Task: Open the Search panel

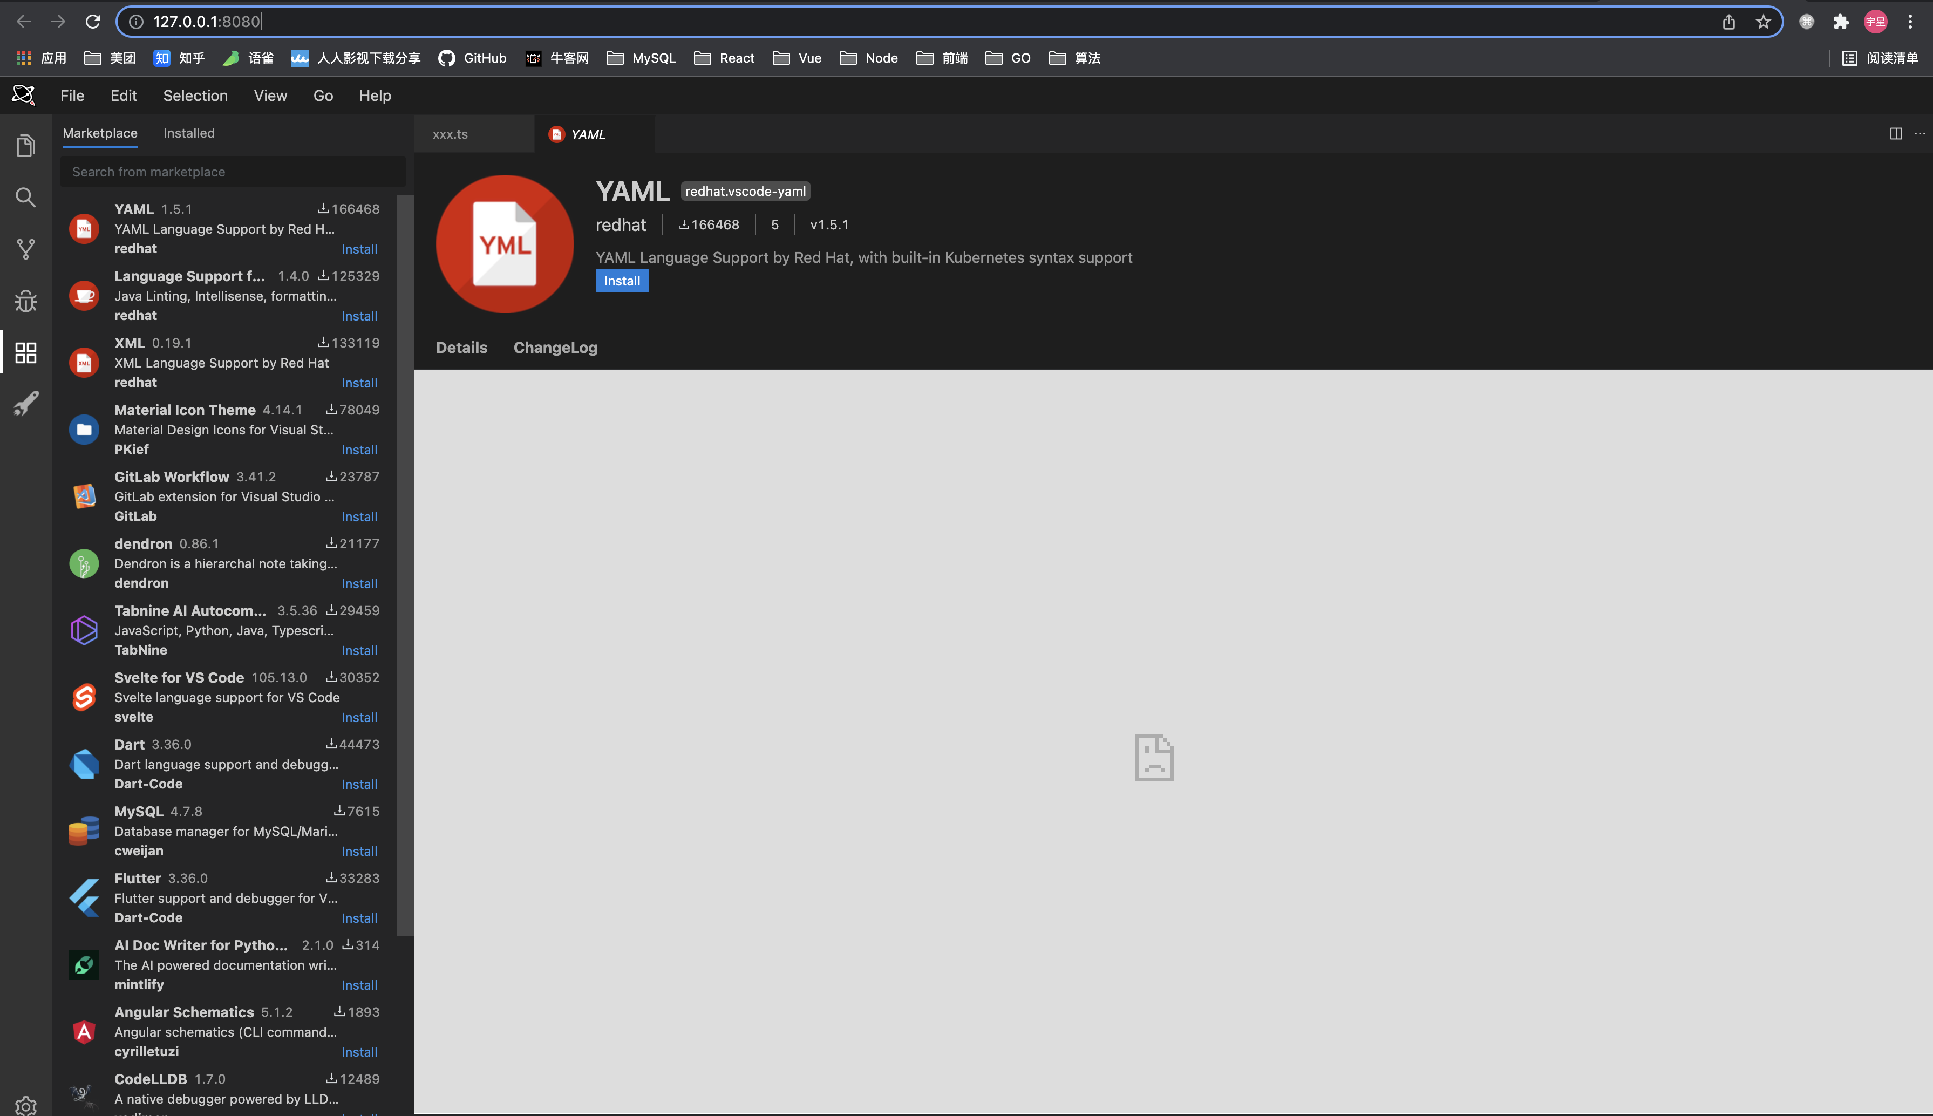Action: [25, 197]
